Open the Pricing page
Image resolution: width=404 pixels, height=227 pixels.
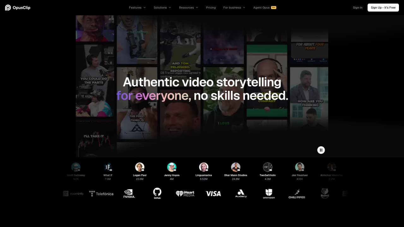coord(211,8)
